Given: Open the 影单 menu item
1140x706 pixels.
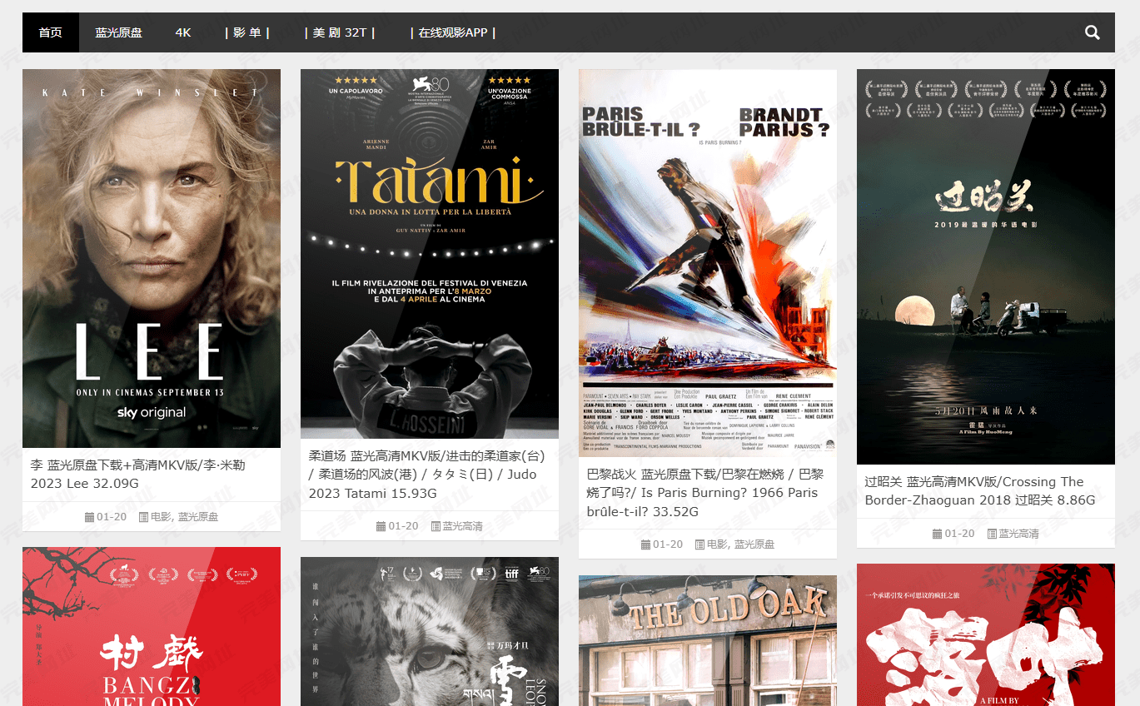Looking at the screenshot, I should [x=247, y=32].
